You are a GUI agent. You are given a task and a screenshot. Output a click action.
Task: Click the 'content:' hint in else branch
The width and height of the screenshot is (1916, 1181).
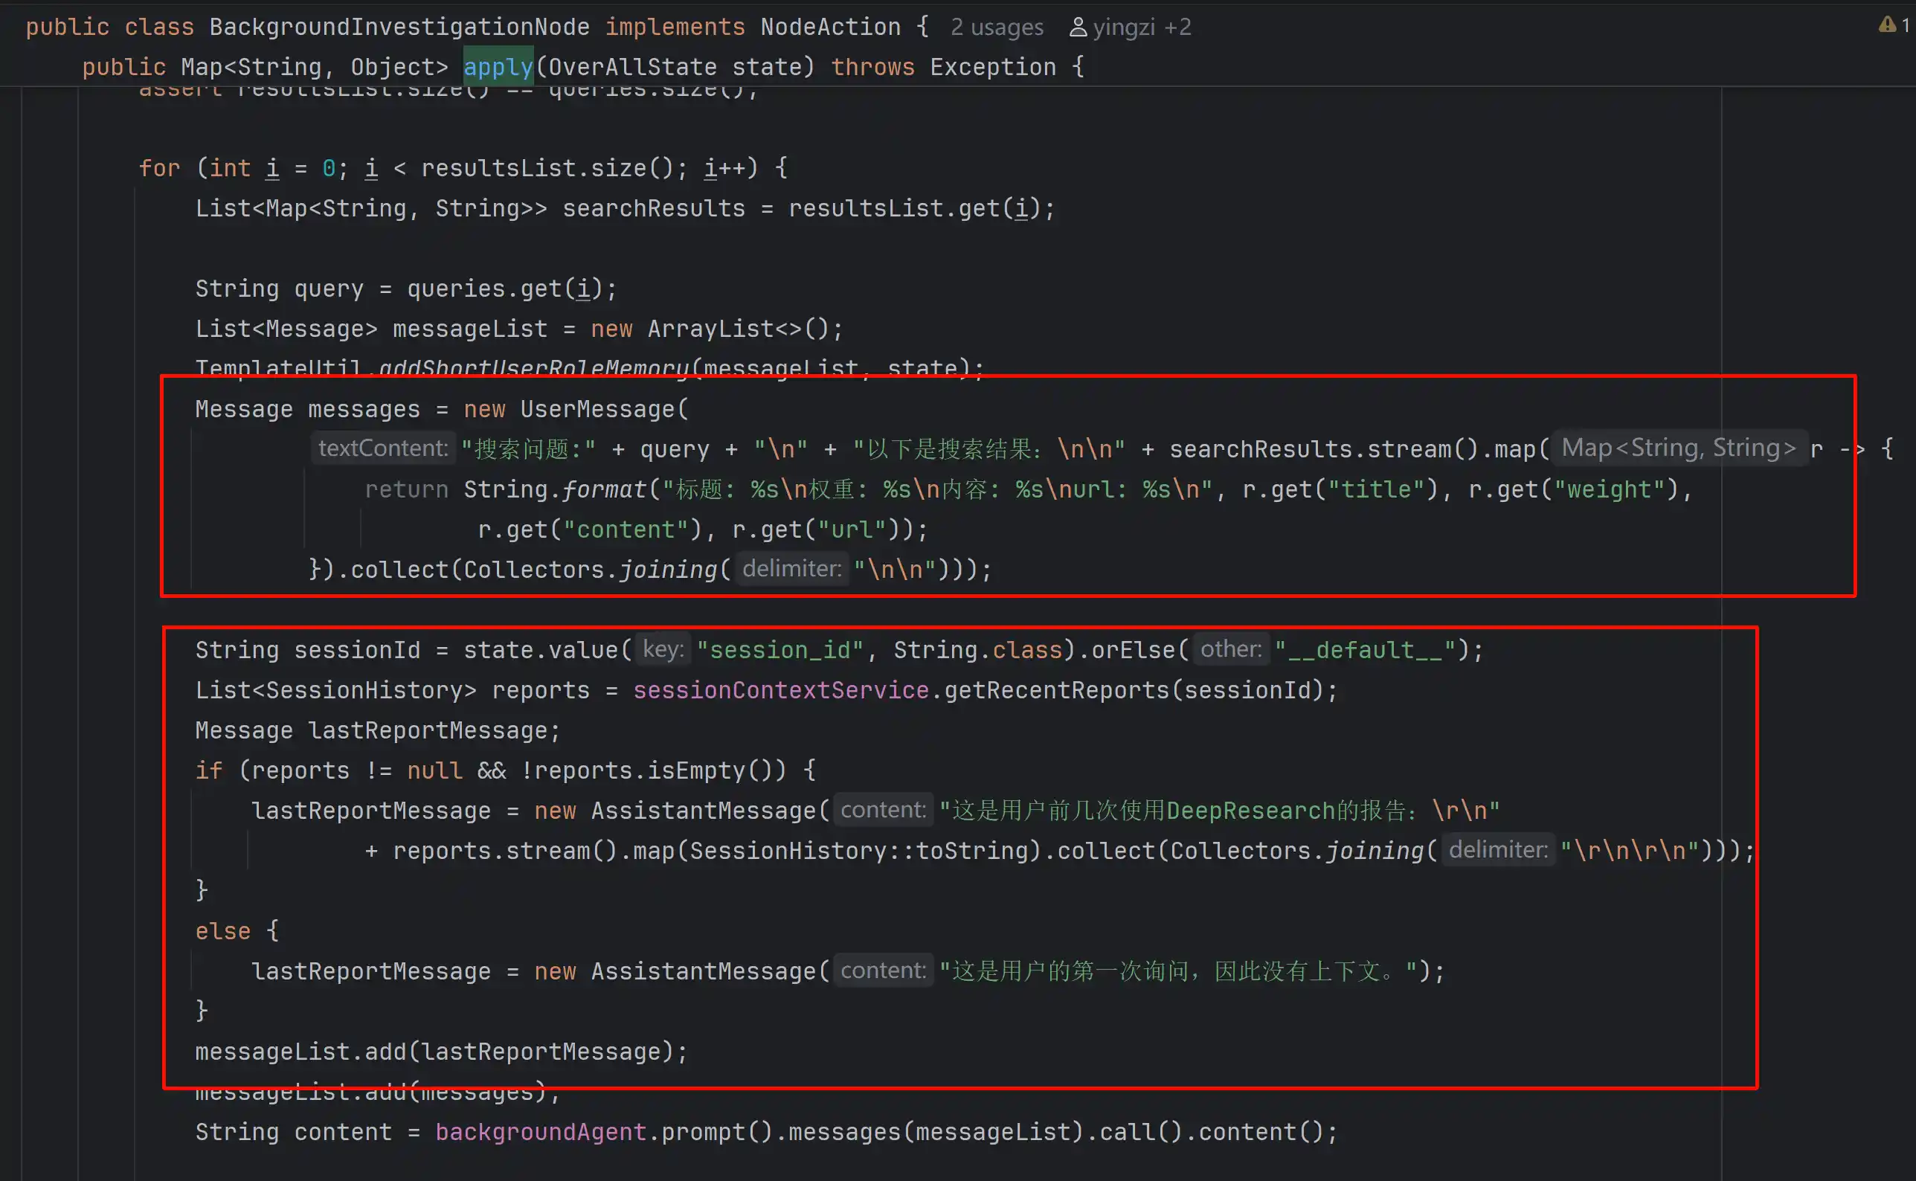pos(883,970)
